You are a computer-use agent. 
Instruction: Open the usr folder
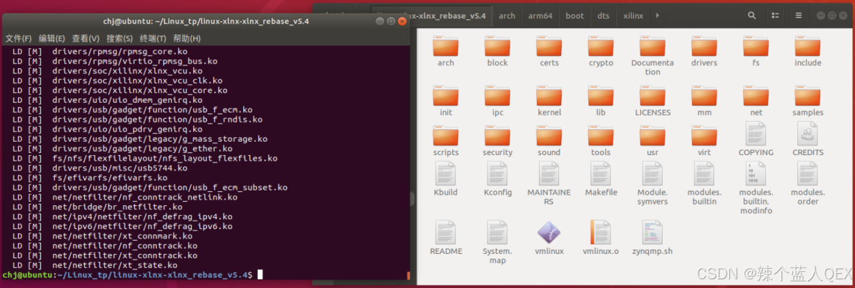[x=653, y=141]
